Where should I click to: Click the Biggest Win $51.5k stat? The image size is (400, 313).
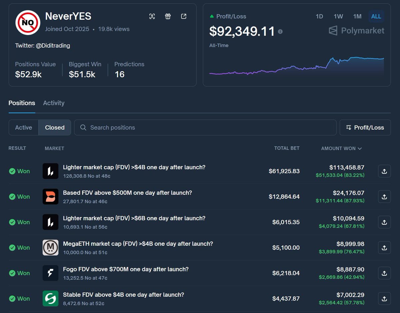click(x=85, y=70)
